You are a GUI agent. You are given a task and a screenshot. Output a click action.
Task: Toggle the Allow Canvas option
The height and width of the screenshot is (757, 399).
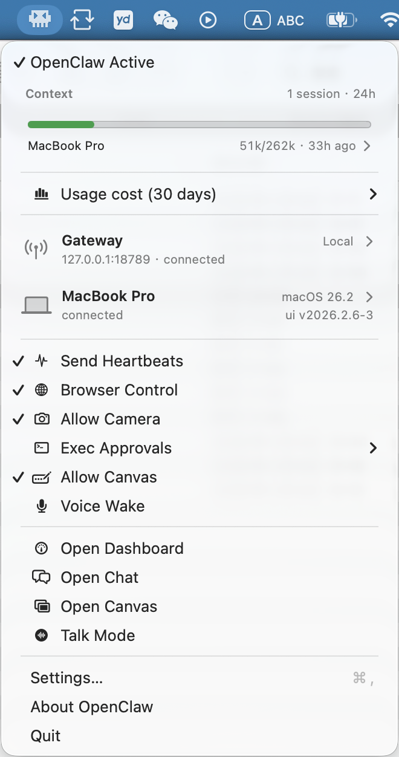(109, 477)
